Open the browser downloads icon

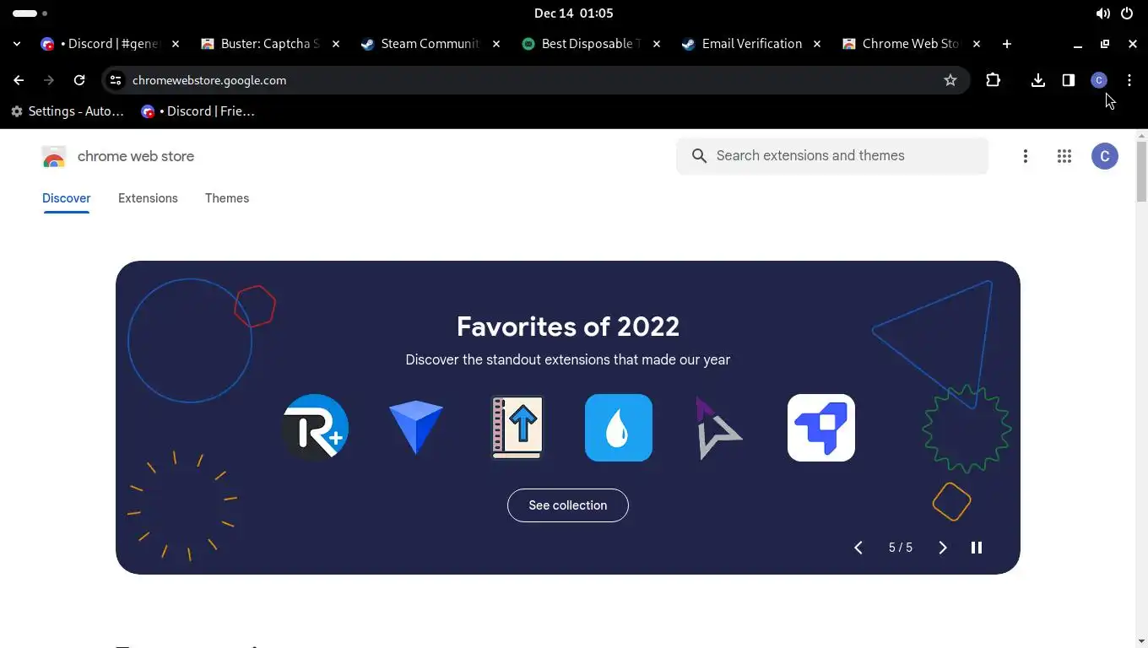tap(1038, 80)
